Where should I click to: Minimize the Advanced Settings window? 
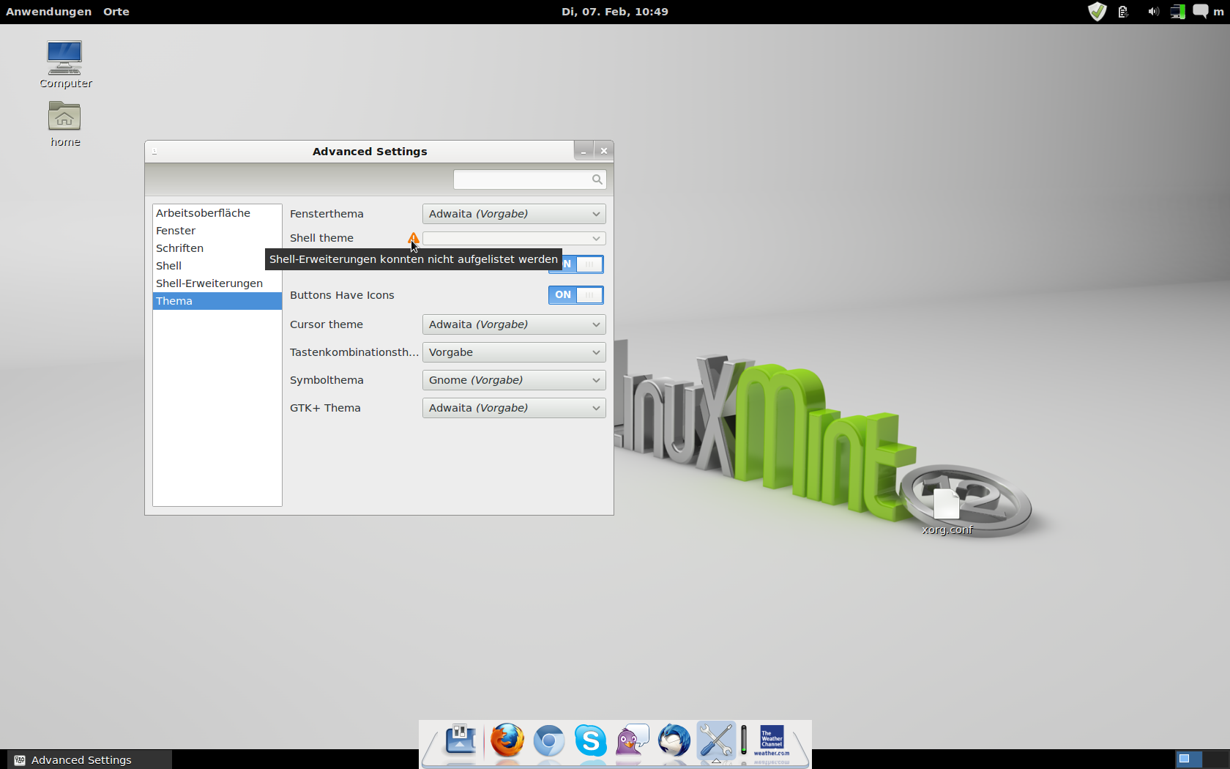click(584, 151)
